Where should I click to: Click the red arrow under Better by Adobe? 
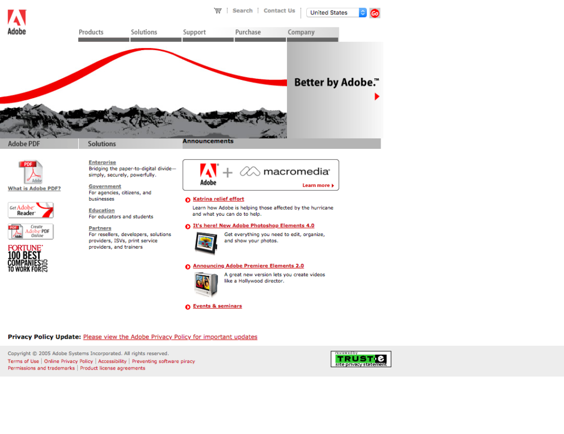click(377, 97)
